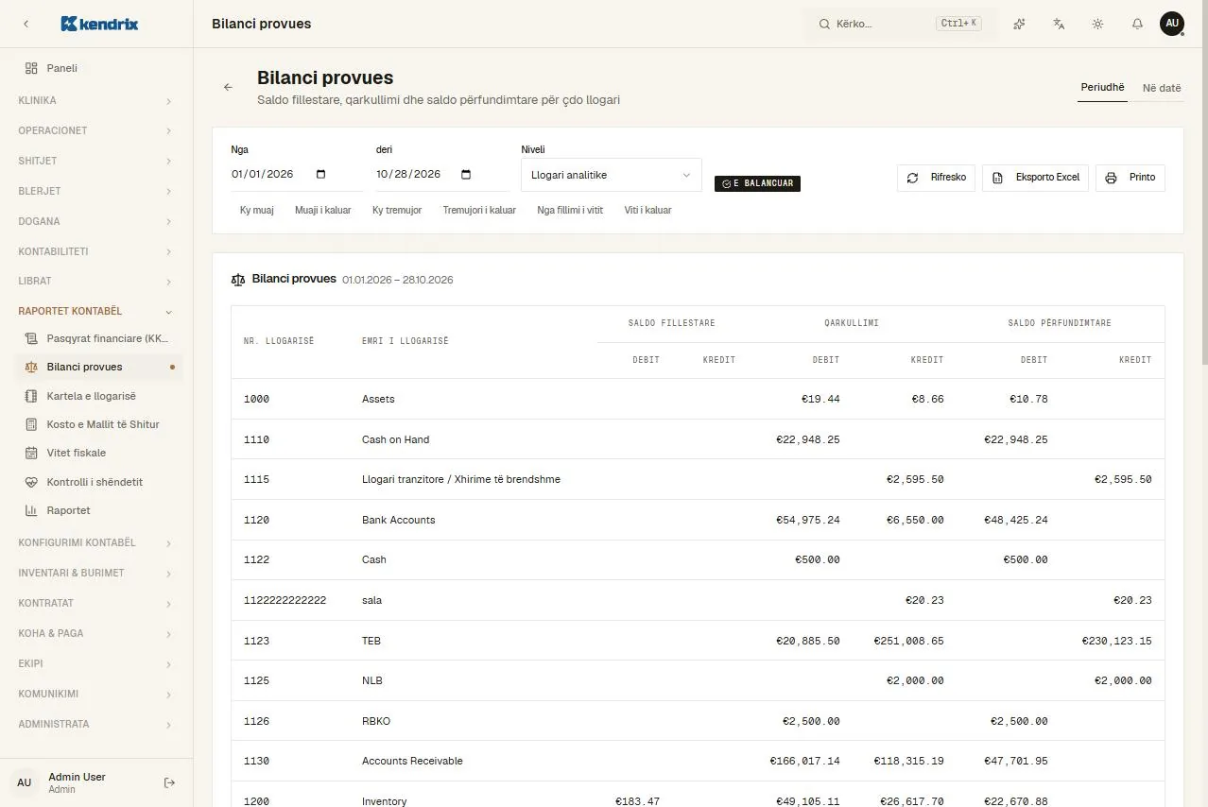Viewport: 1208px width, 807px height.
Task: Open the AI sparkle assistant icon
Action: pos(1019,24)
